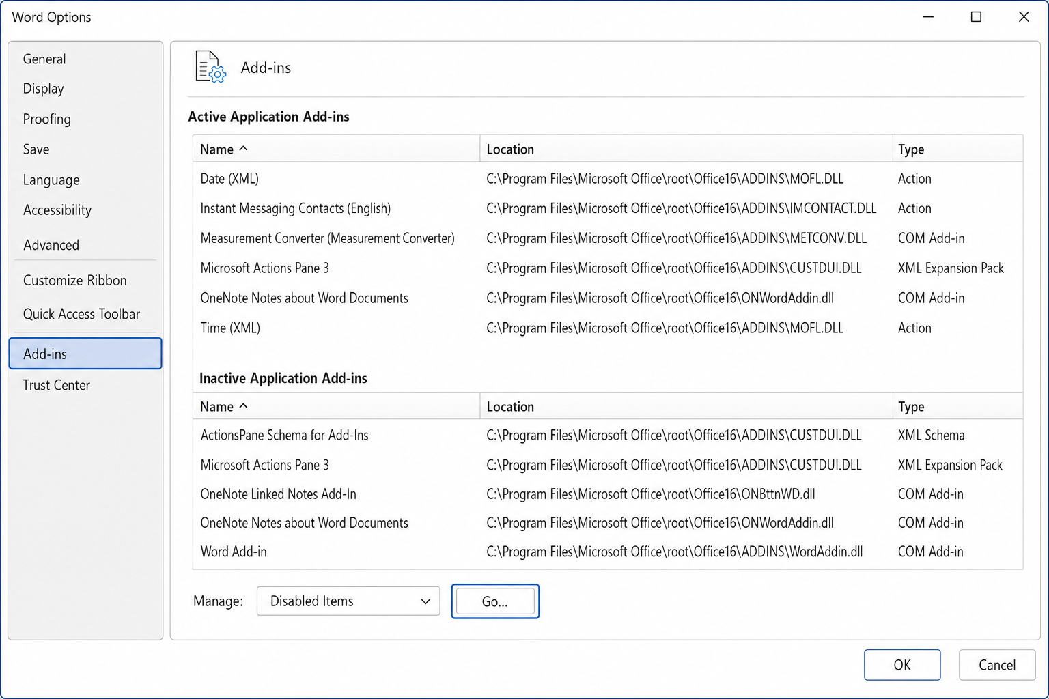This screenshot has height=699, width=1049.
Task: Click Location header in inactive add-ins list
Action: click(686, 406)
